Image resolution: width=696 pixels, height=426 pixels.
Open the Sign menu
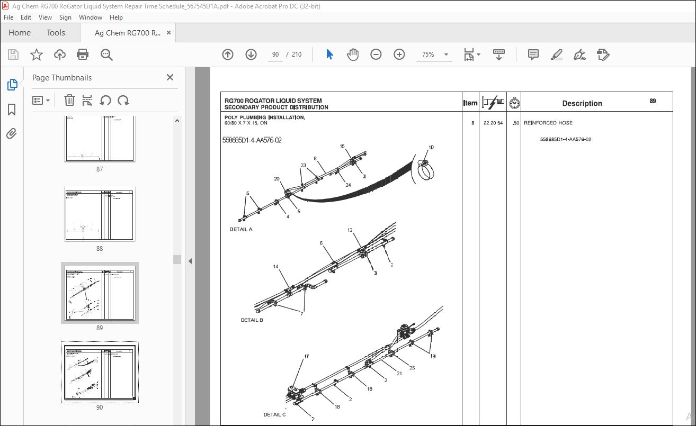tap(65, 17)
